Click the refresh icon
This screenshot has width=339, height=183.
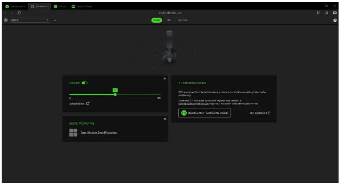point(19,13)
